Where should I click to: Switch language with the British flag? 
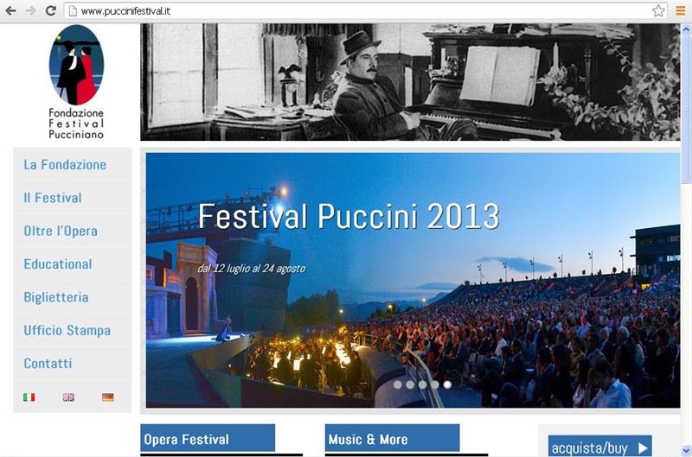pos(68,397)
